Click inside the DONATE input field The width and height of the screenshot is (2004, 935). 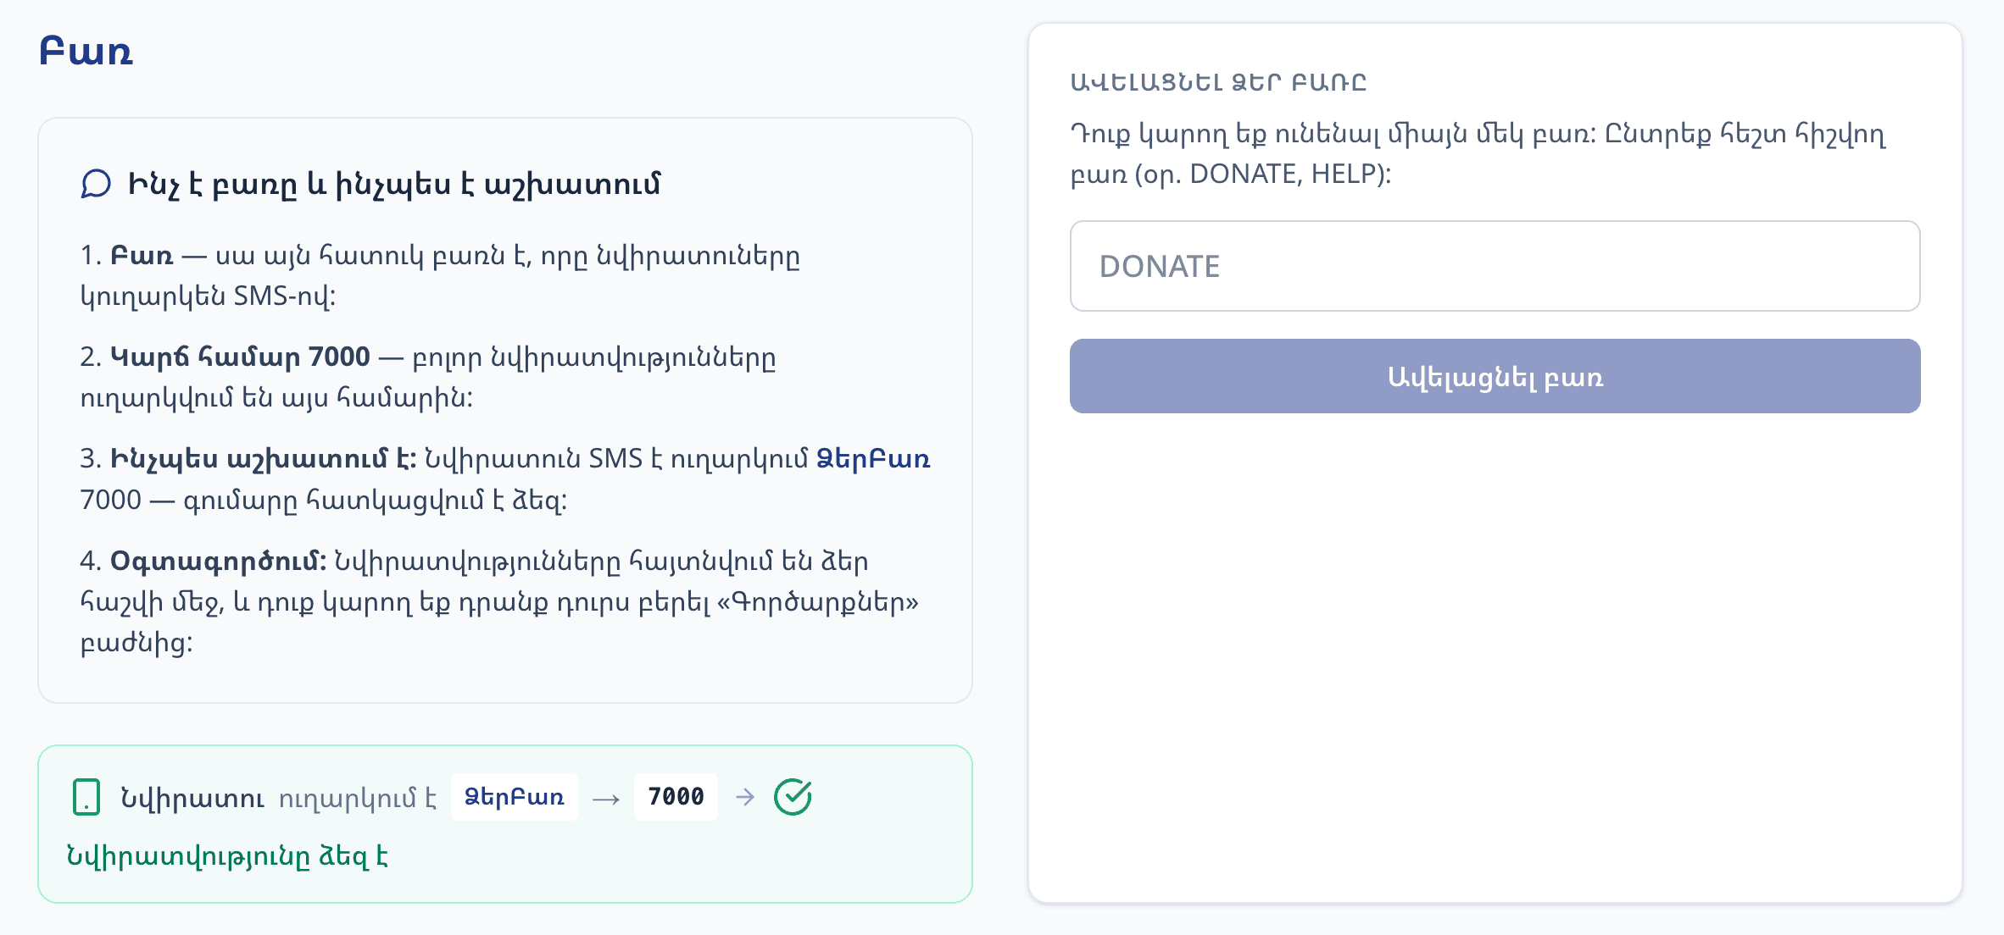point(1495,266)
